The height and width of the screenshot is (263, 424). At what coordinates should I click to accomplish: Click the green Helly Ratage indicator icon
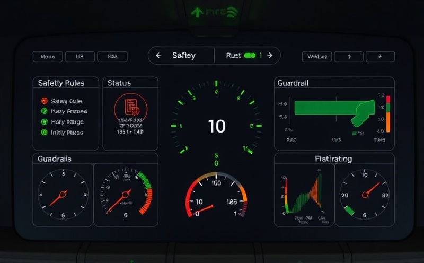tap(45, 122)
